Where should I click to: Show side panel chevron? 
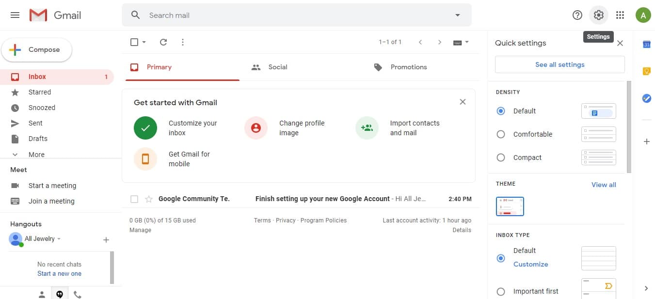pyautogui.click(x=646, y=288)
